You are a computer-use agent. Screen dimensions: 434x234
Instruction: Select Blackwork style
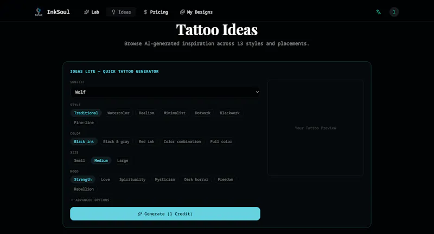(x=229, y=113)
